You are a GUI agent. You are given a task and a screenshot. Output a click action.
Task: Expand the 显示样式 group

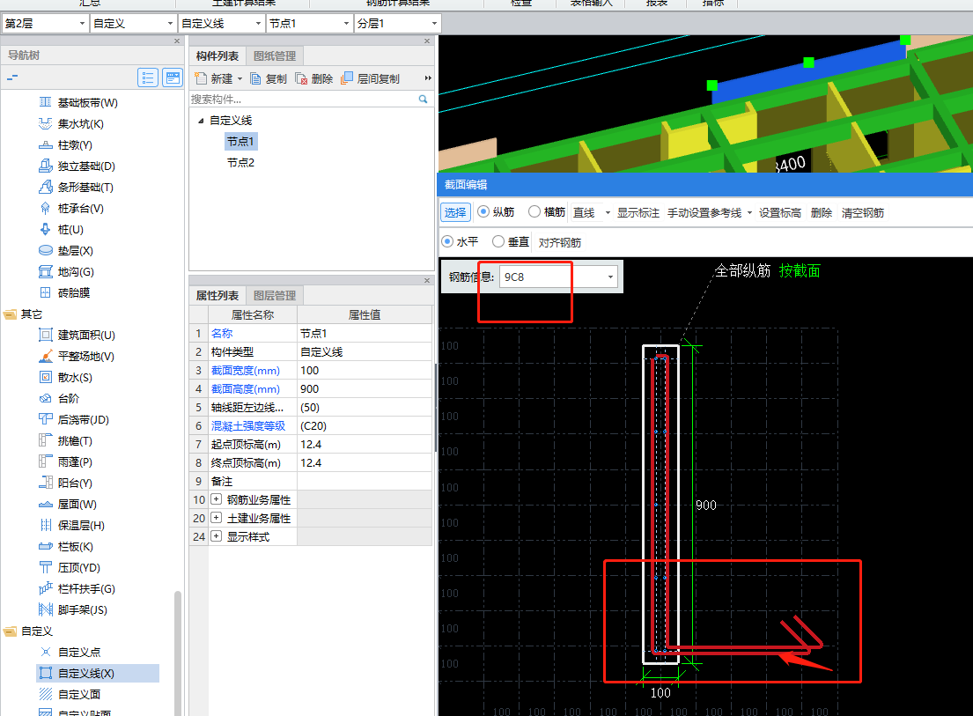(x=216, y=536)
